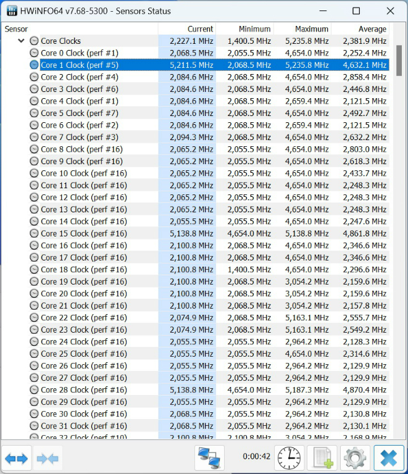The image size is (408, 474).
Task: Click Core 1 current value 5,211.5 MHz
Action: [191, 65]
